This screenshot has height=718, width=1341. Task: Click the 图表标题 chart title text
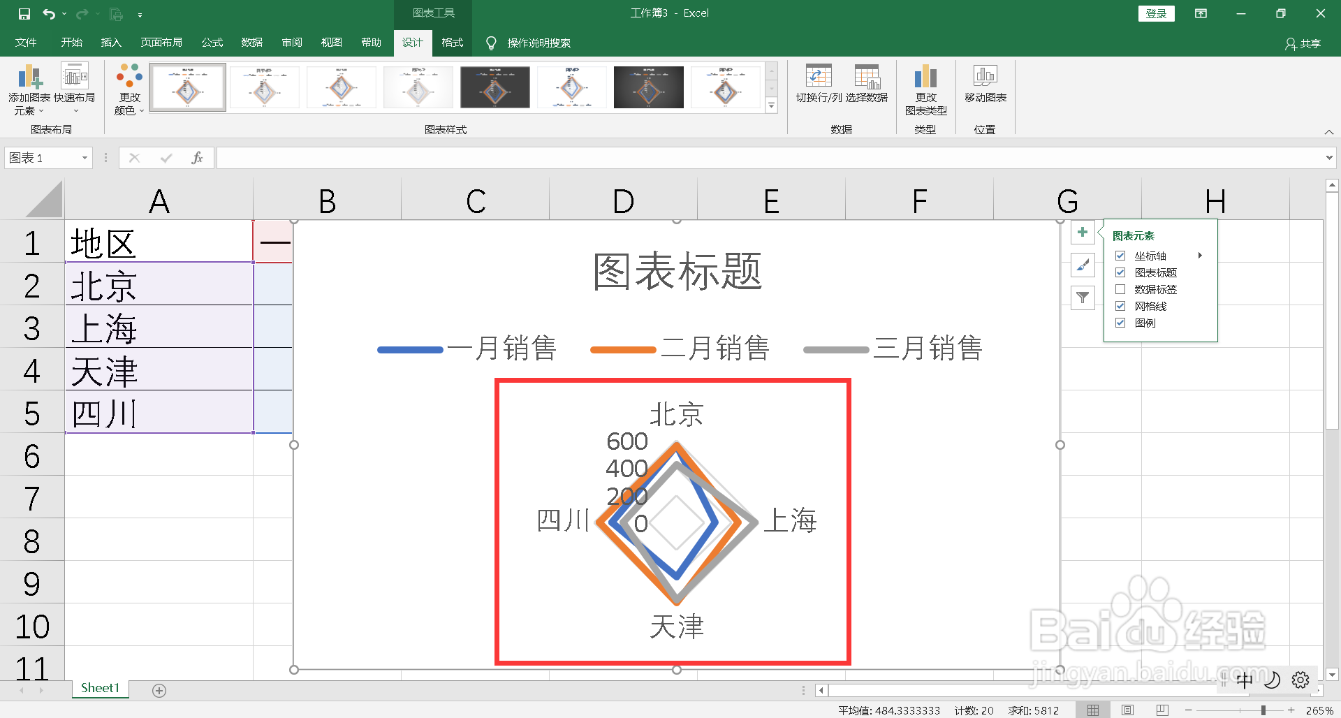coord(677,272)
